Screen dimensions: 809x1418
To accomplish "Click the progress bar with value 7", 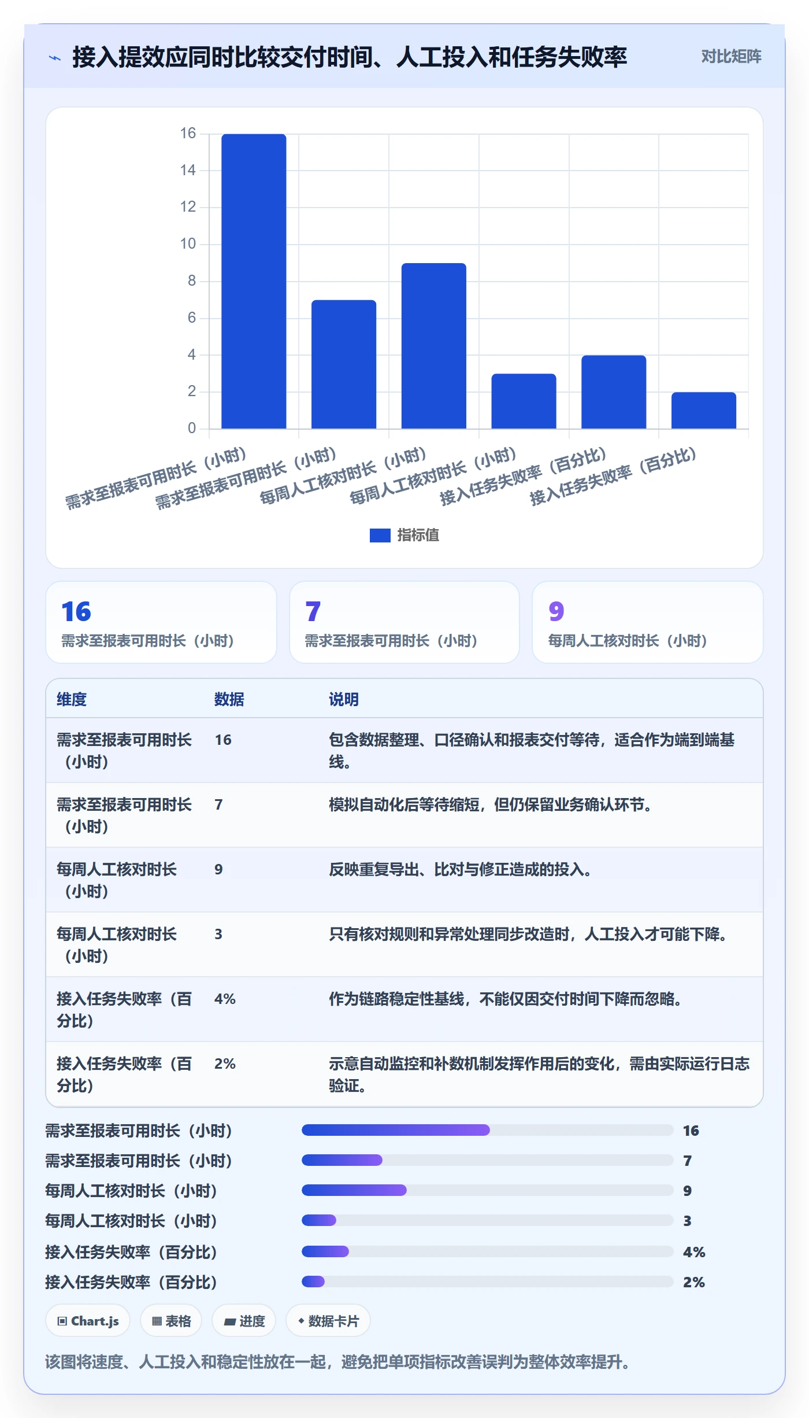I will click(x=487, y=1160).
